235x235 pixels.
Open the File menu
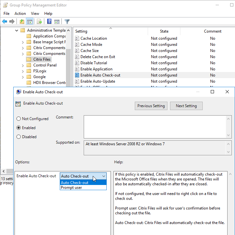pos(6,14)
